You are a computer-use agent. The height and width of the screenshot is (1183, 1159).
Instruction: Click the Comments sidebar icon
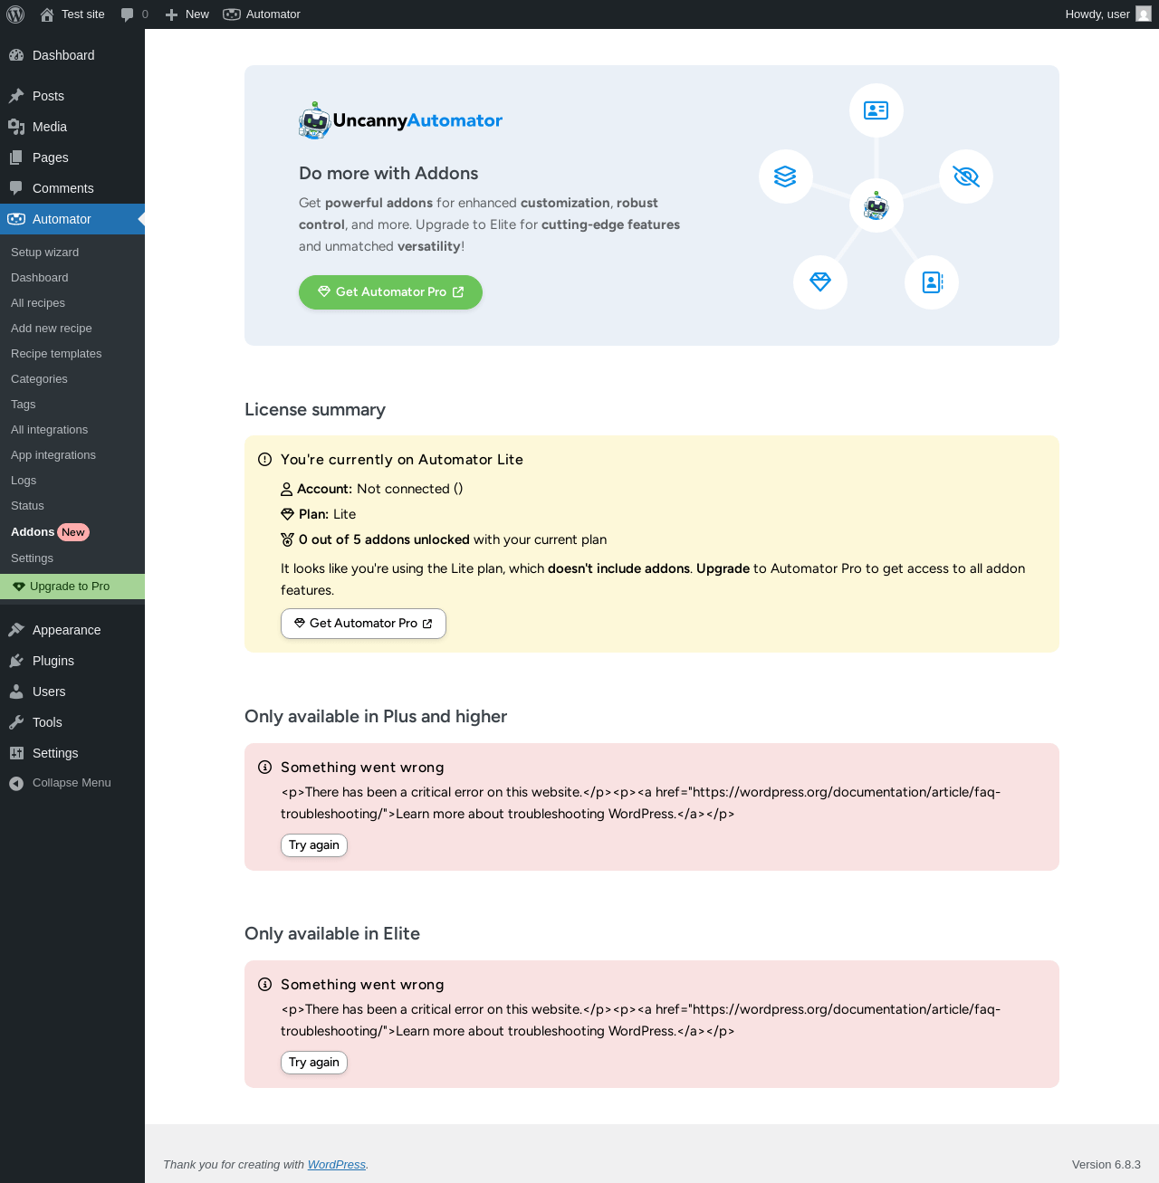tap(16, 188)
